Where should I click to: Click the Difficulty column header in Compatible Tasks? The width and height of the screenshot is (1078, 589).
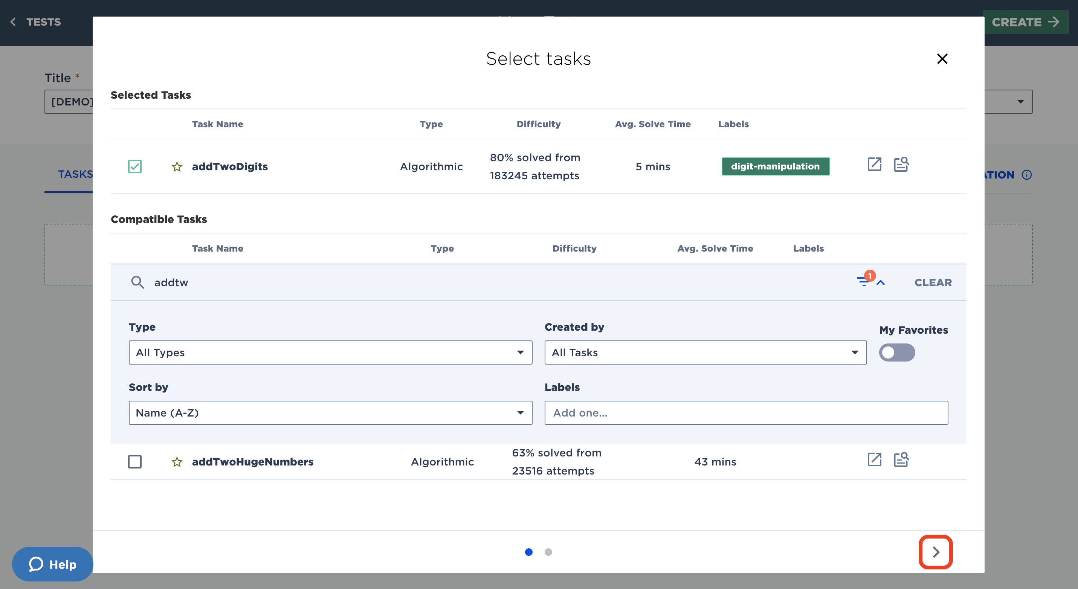[x=574, y=249]
